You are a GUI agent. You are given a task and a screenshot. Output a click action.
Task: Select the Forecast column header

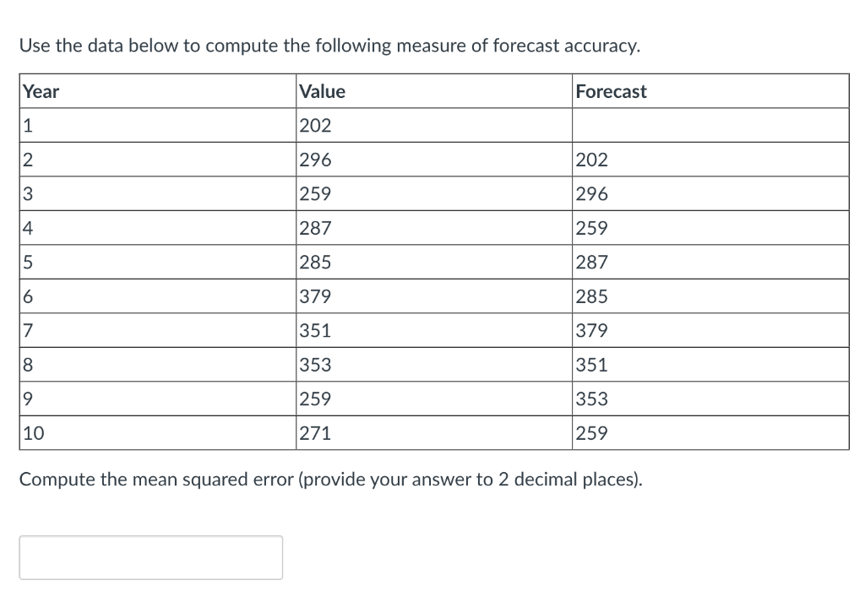coord(611,91)
